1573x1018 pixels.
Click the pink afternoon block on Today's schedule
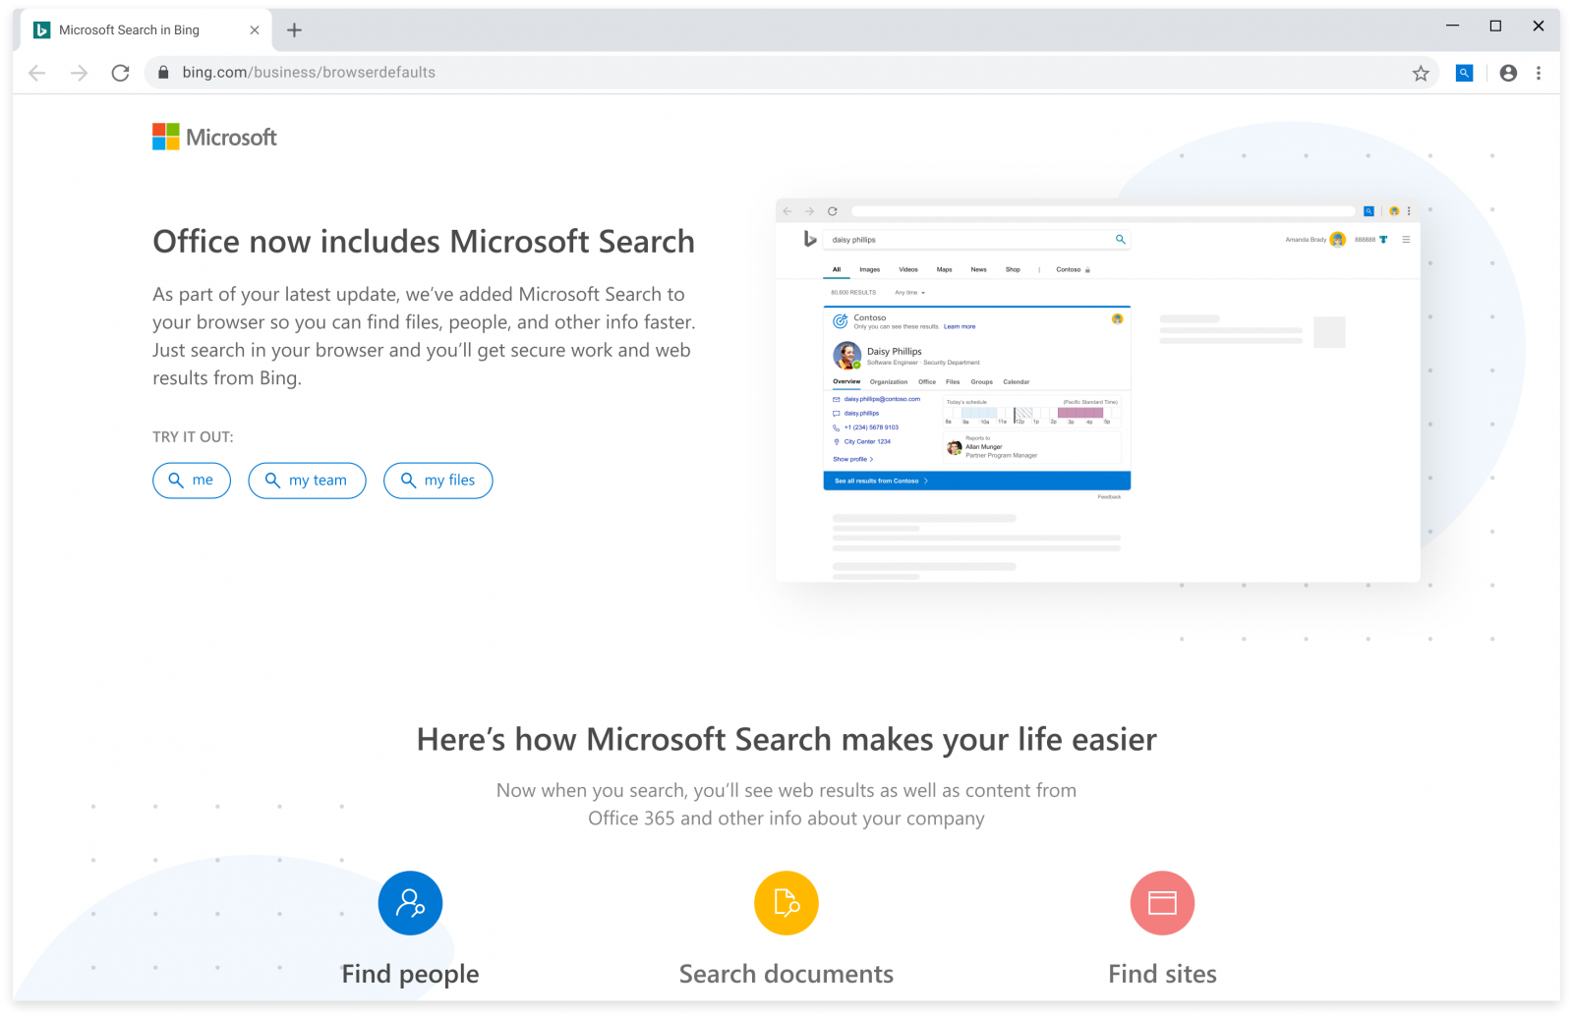click(x=1081, y=414)
